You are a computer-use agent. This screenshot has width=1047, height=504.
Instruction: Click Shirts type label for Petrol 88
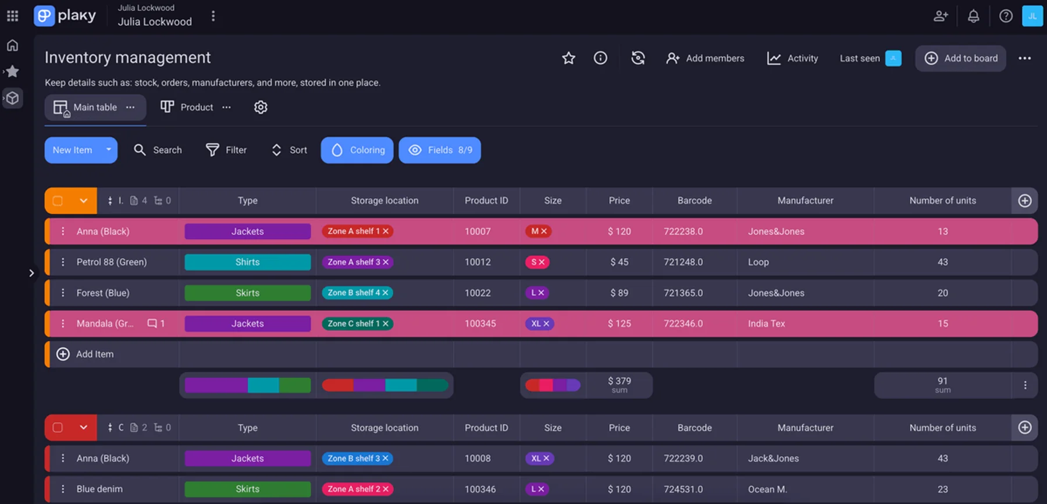click(248, 262)
